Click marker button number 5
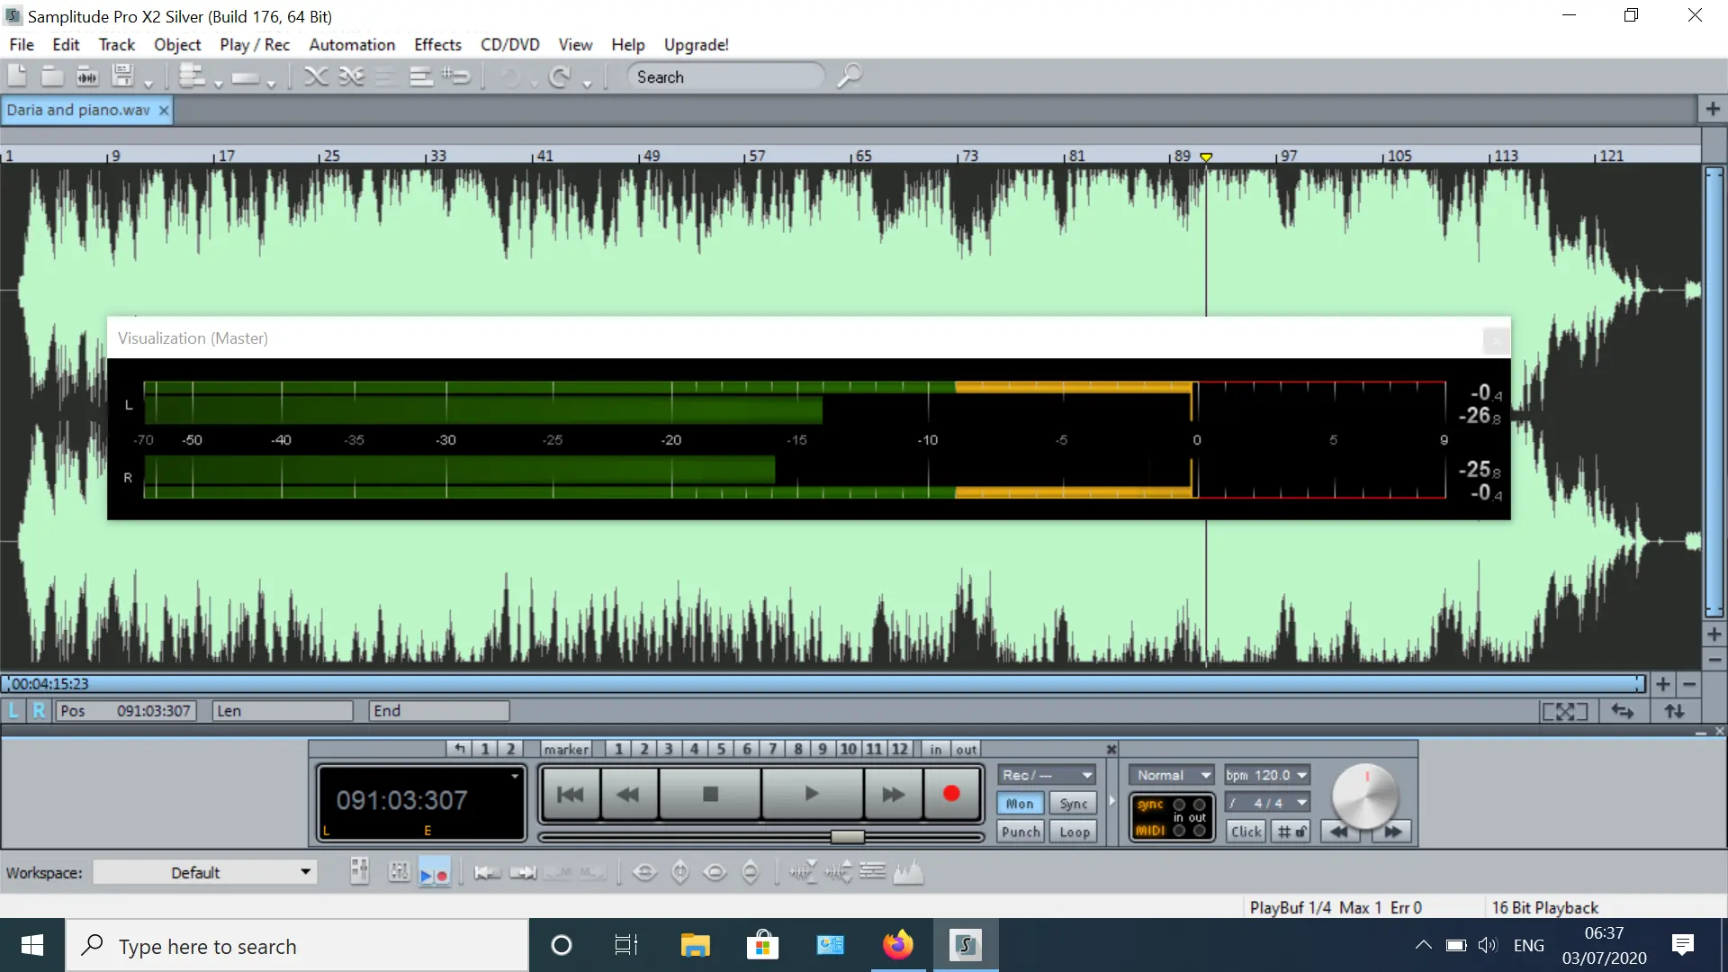Screen dimensions: 1728x972 (721, 749)
